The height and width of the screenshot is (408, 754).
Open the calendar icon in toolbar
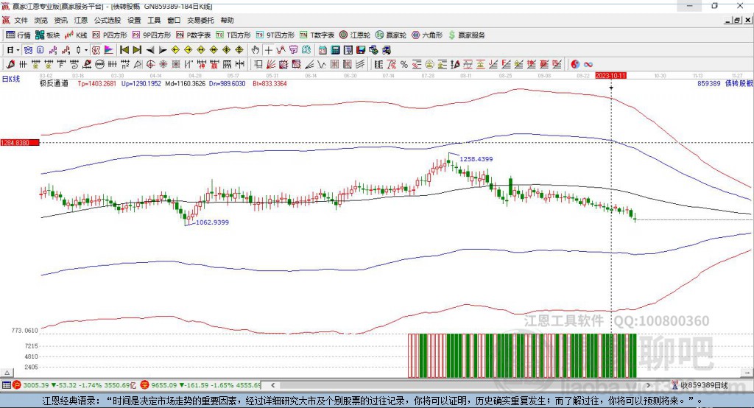click(x=323, y=50)
